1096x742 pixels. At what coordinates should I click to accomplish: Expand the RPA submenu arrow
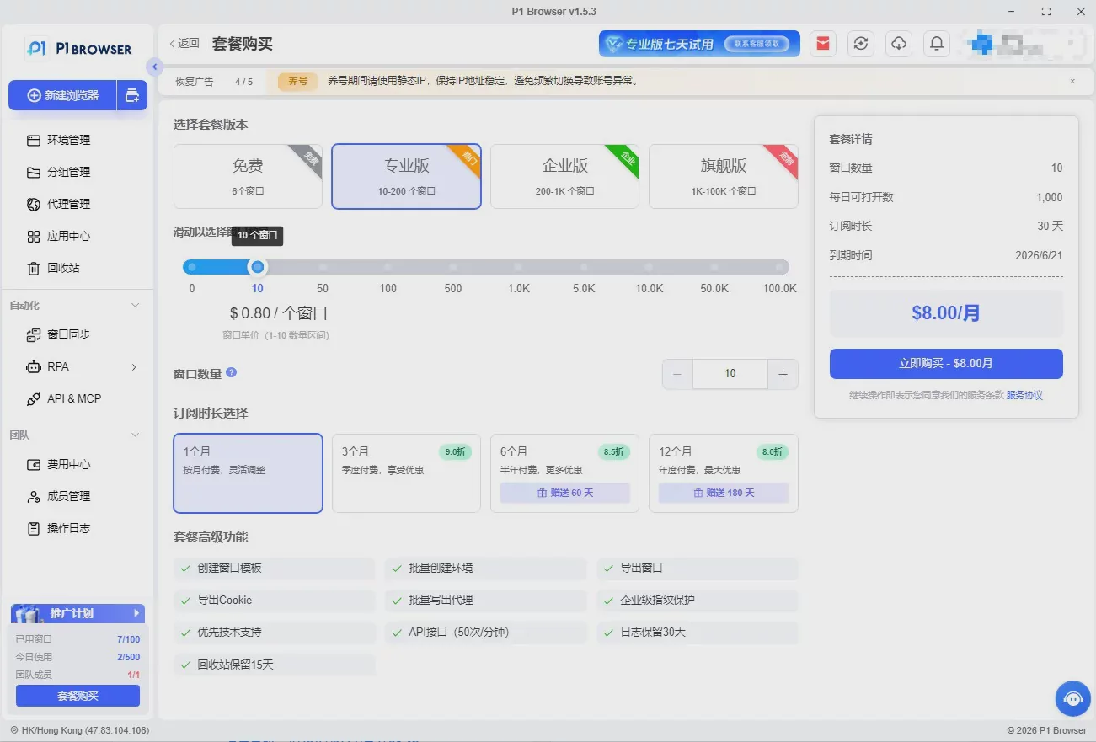point(134,366)
